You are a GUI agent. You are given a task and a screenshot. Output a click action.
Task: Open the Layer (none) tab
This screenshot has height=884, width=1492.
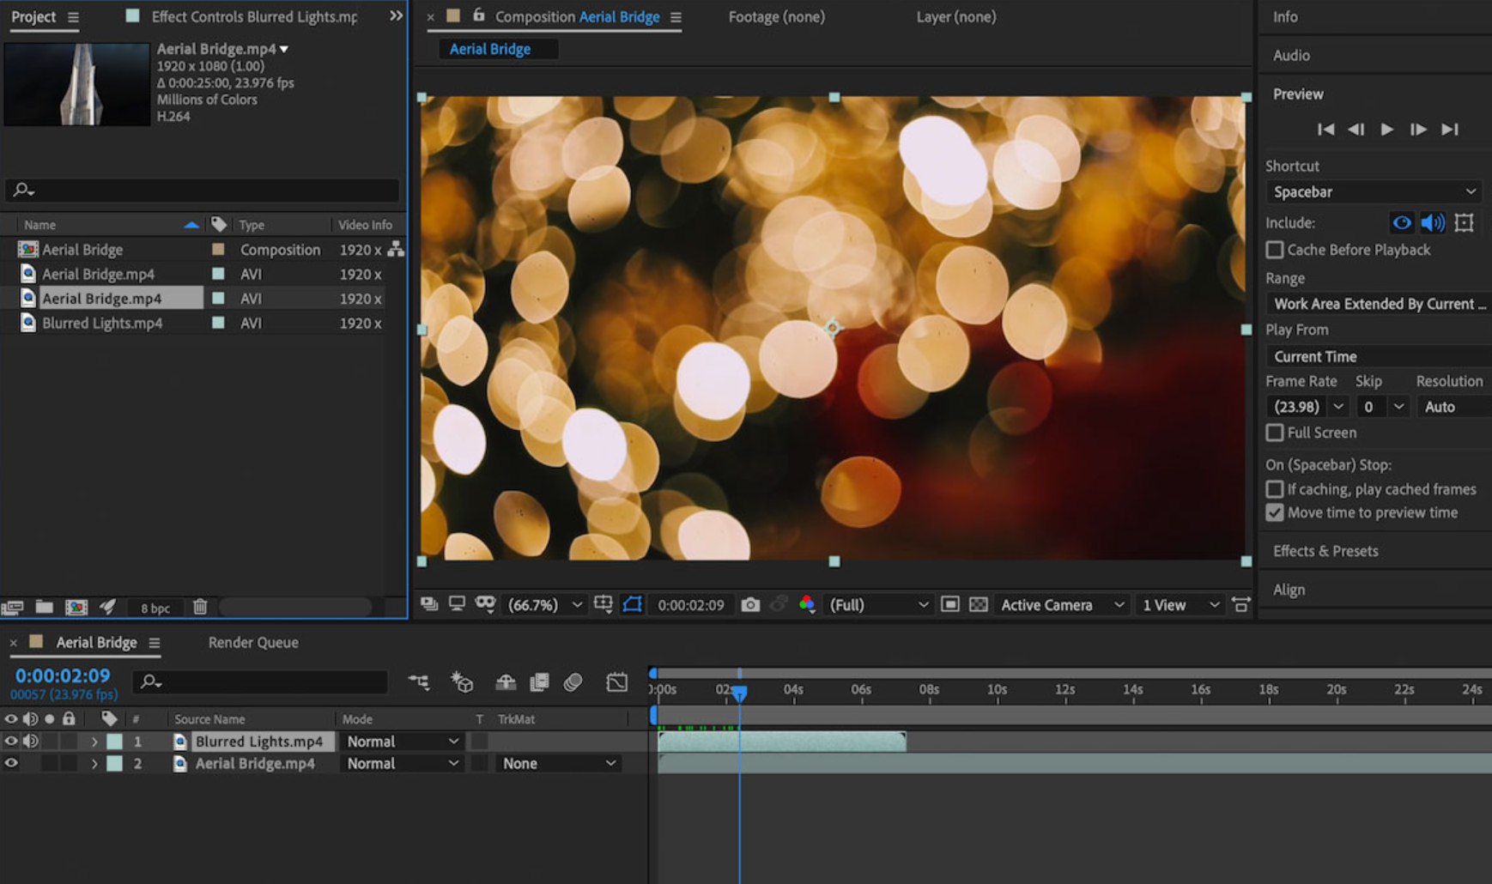[x=956, y=17]
